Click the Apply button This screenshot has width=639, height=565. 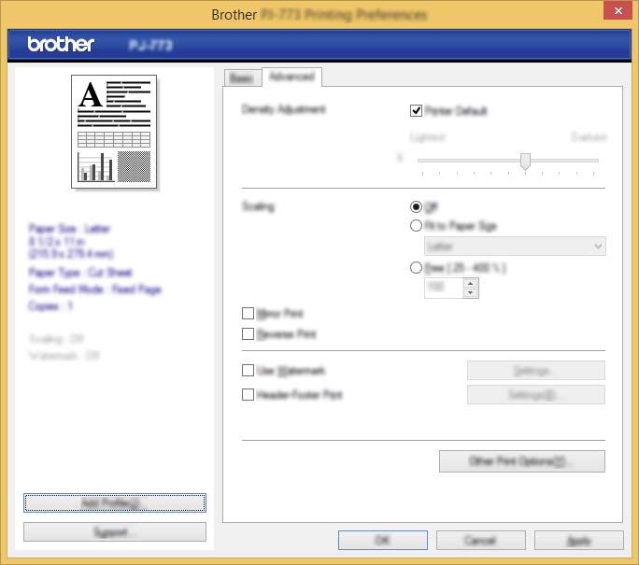(579, 540)
